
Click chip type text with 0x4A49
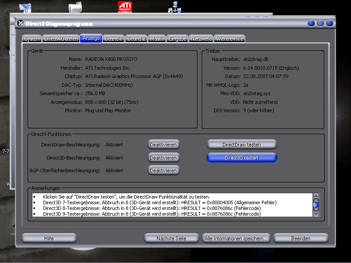click(x=134, y=76)
